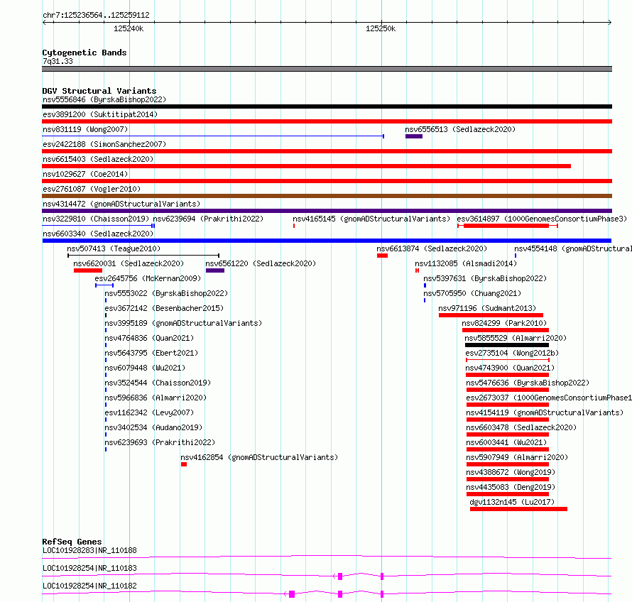
Task: Open nsv4388672 (Wong2019) label
Action: (511, 472)
